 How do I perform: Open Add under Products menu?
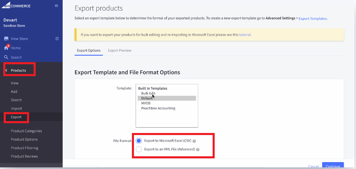coord(14,91)
